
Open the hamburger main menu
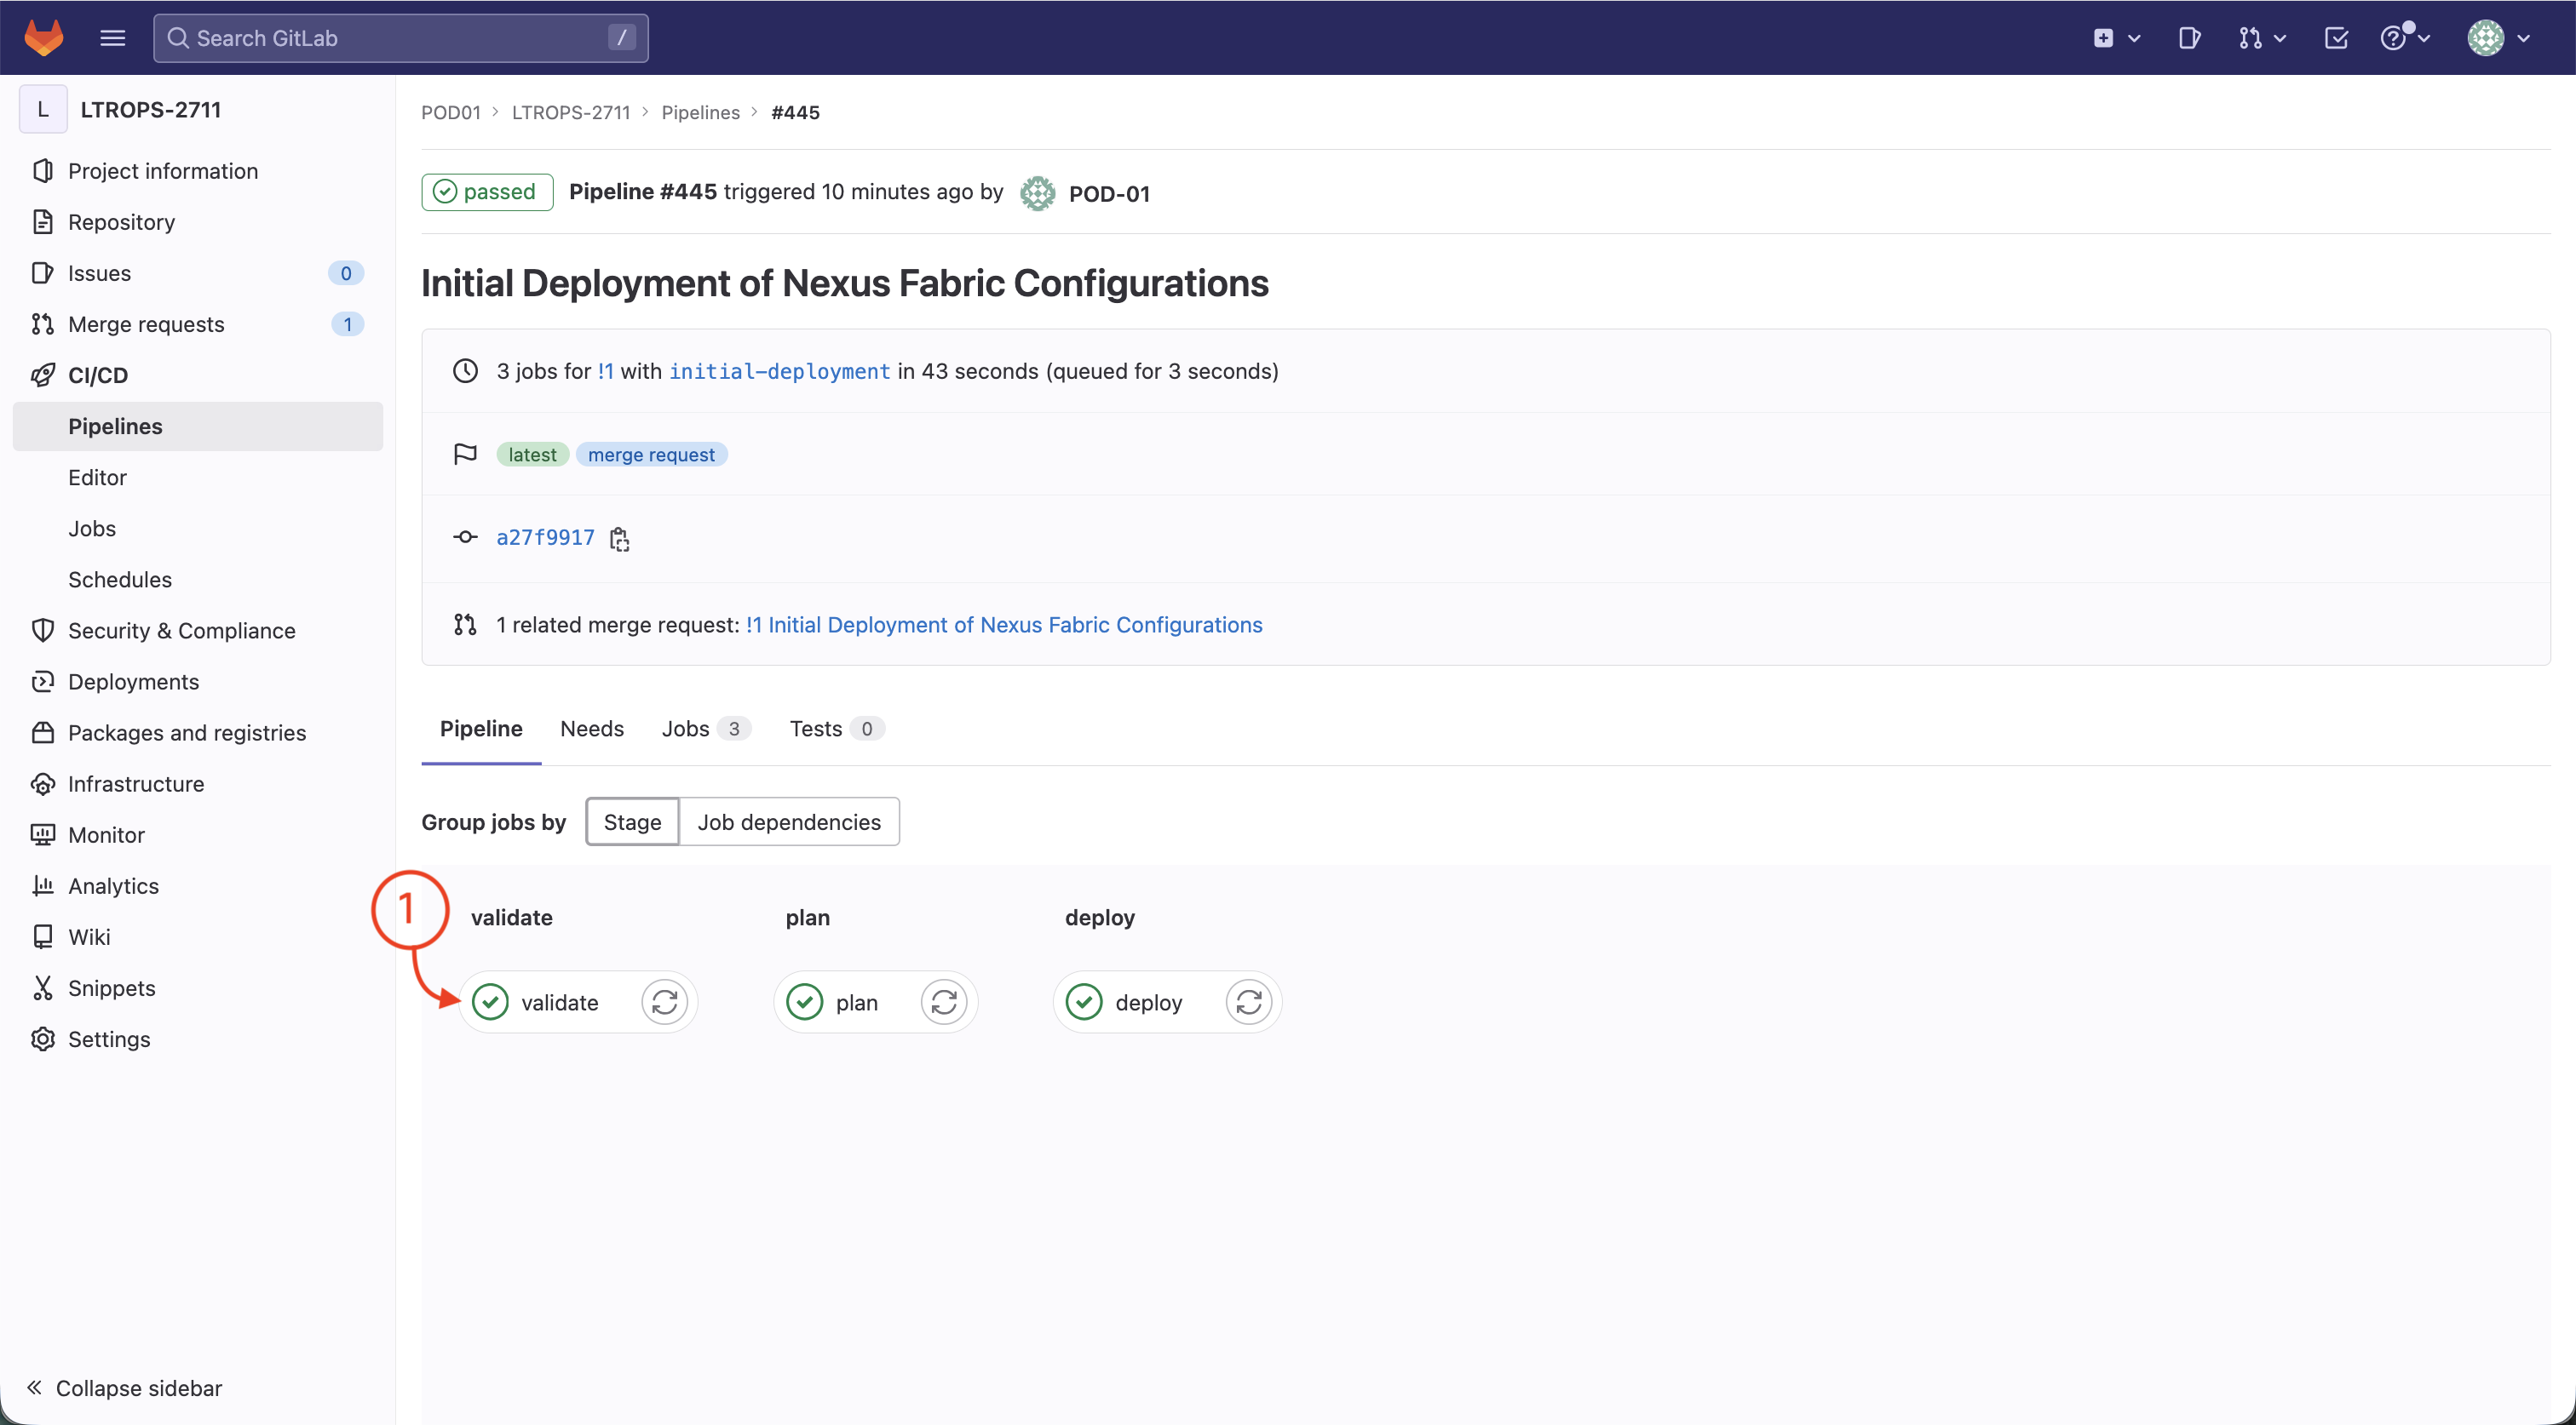click(x=112, y=38)
